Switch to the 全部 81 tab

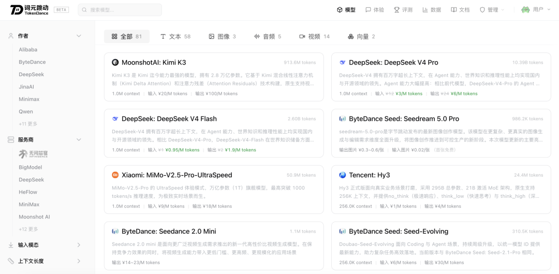click(x=127, y=36)
